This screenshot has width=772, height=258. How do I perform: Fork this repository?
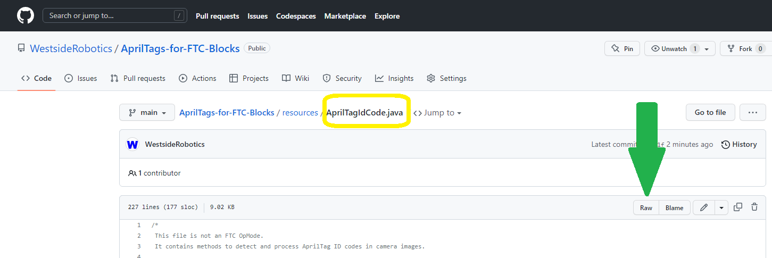pos(745,48)
